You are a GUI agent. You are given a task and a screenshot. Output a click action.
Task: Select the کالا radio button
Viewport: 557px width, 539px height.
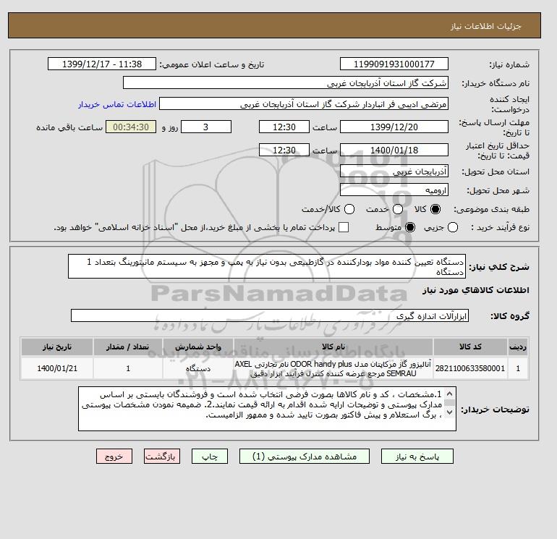pos(435,209)
